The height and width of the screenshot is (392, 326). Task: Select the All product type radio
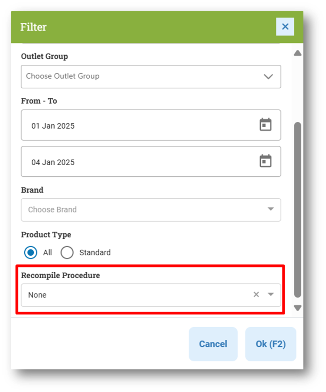31,253
